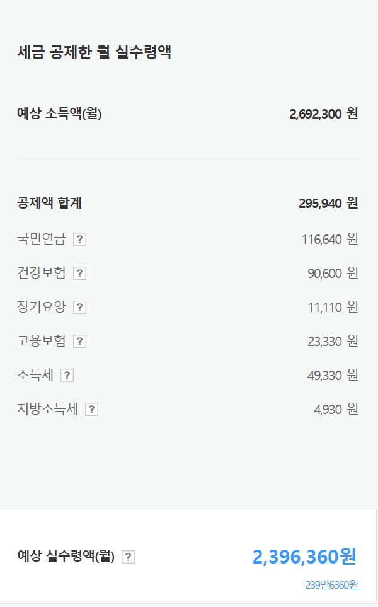Open the 장기요양 help icon

pos(79,307)
